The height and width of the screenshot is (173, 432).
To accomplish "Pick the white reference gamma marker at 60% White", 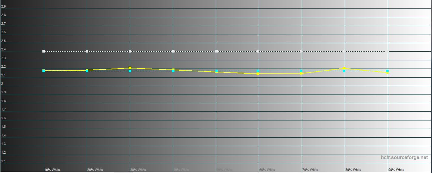I will click(x=258, y=51).
